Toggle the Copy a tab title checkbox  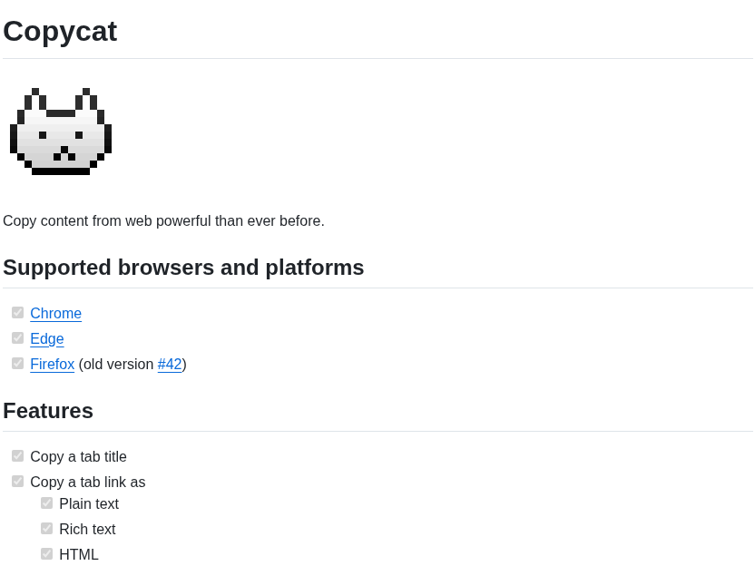18,455
